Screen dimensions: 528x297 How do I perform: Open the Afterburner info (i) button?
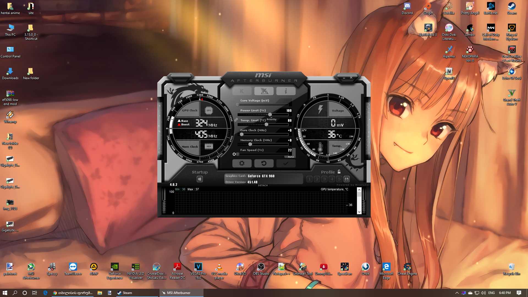[x=286, y=91]
